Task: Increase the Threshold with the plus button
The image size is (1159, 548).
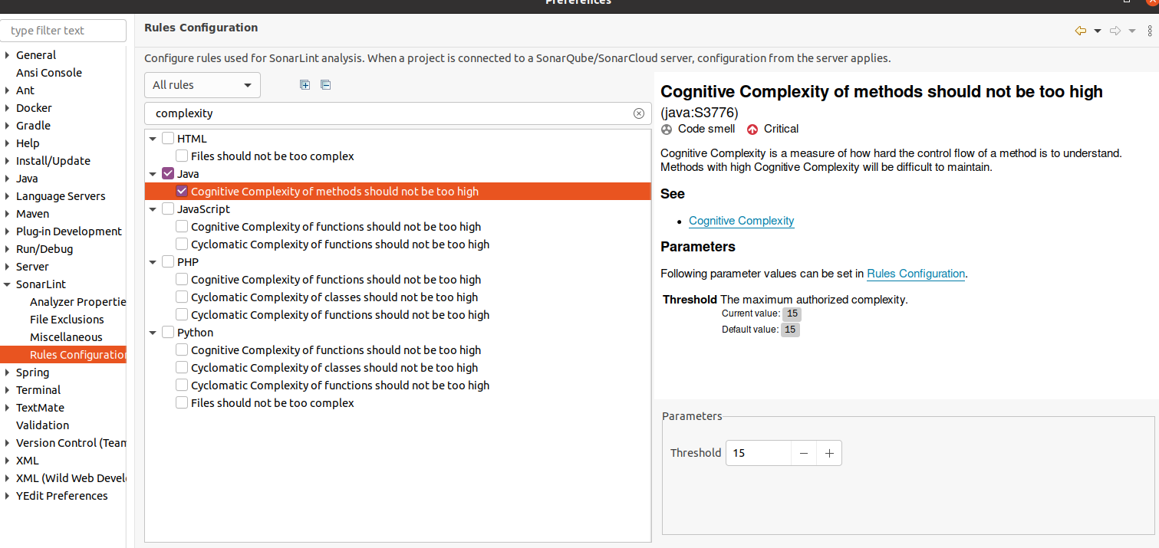Action: (829, 453)
